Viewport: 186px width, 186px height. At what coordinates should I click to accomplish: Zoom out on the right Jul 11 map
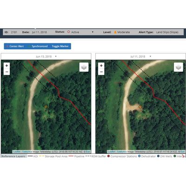101,72
